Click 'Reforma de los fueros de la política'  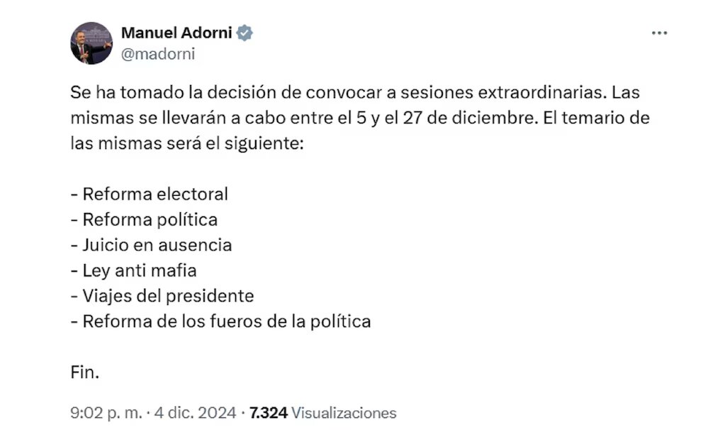pyautogui.click(x=226, y=321)
